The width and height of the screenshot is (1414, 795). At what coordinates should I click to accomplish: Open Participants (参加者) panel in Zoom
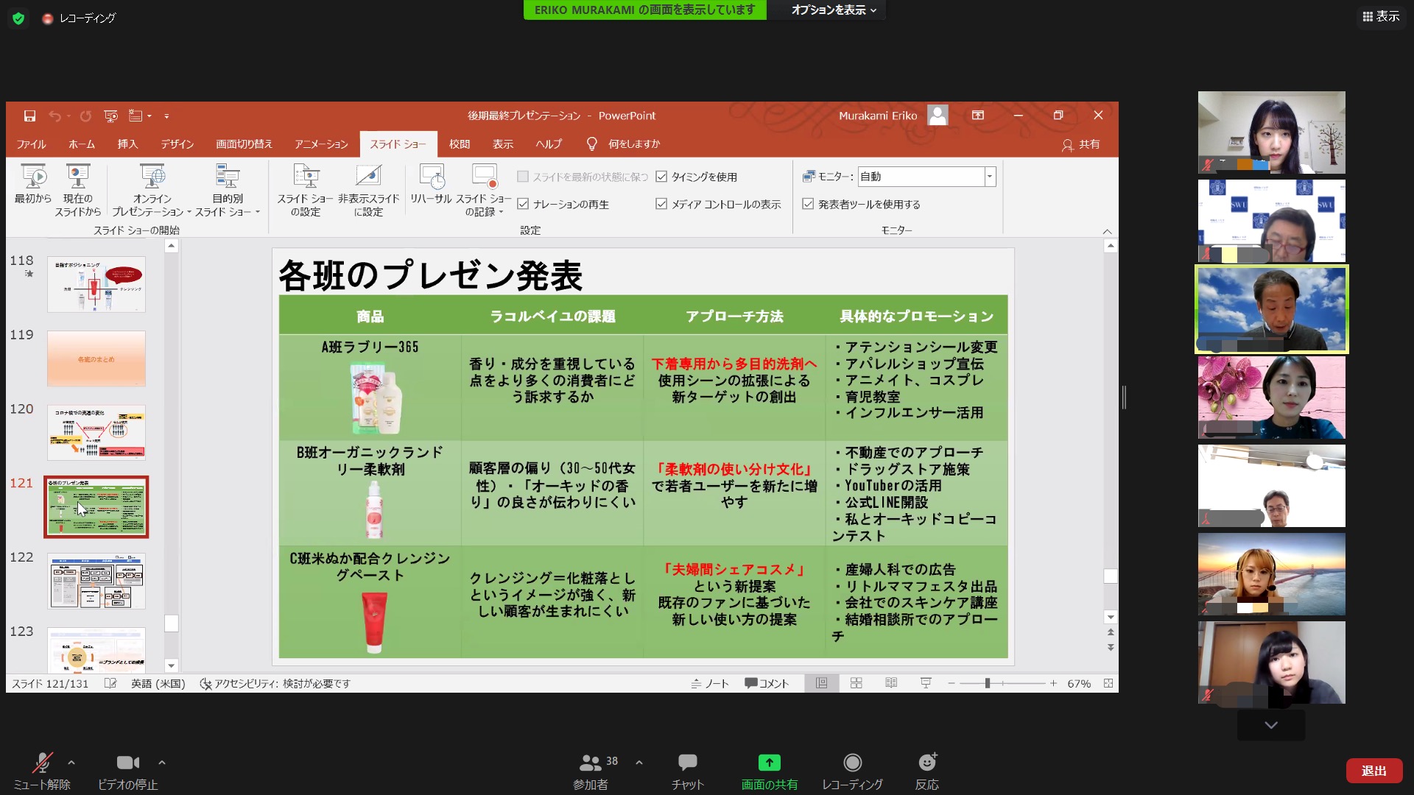pos(591,771)
